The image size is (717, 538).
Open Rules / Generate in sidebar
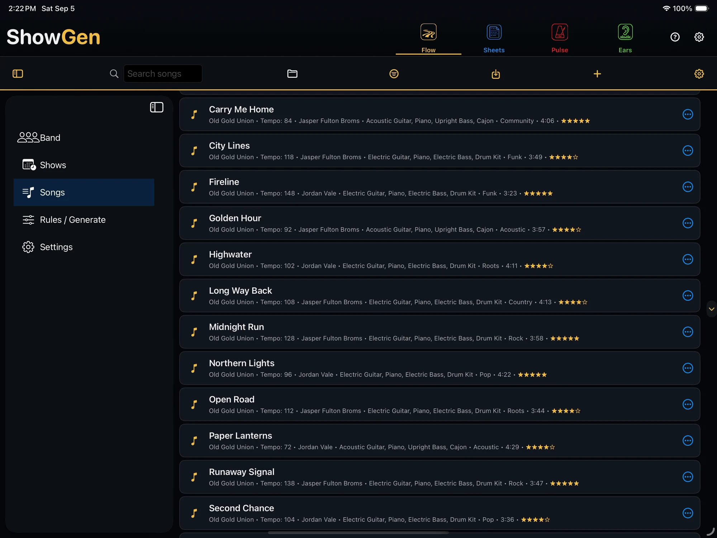[84, 220]
